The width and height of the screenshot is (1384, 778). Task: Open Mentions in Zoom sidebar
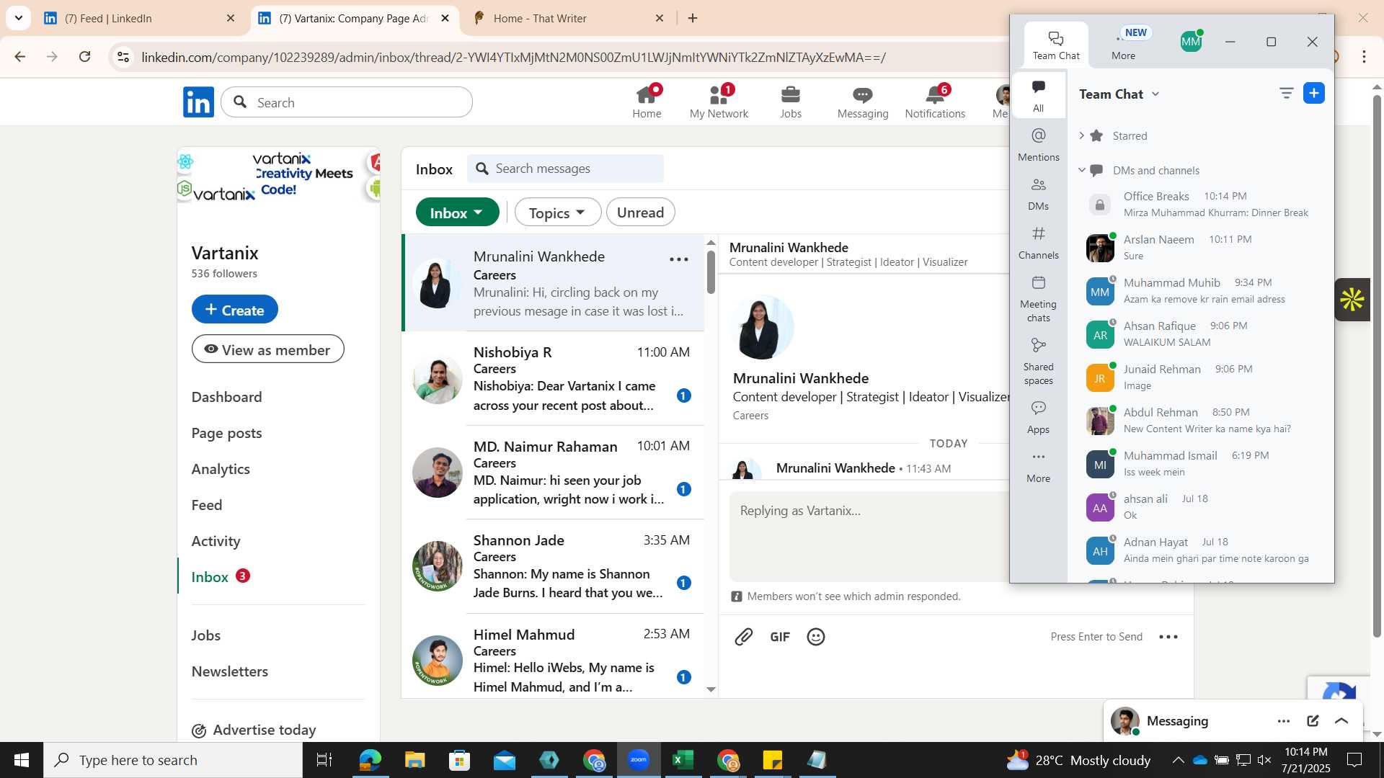coord(1038,145)
